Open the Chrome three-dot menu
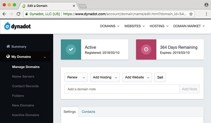This screenshot has height=123, width=211. click(206, 14)
